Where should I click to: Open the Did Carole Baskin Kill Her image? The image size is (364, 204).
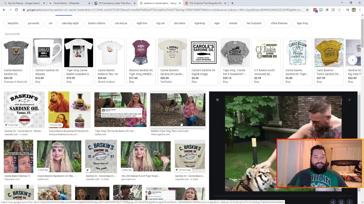coord(120,110)
